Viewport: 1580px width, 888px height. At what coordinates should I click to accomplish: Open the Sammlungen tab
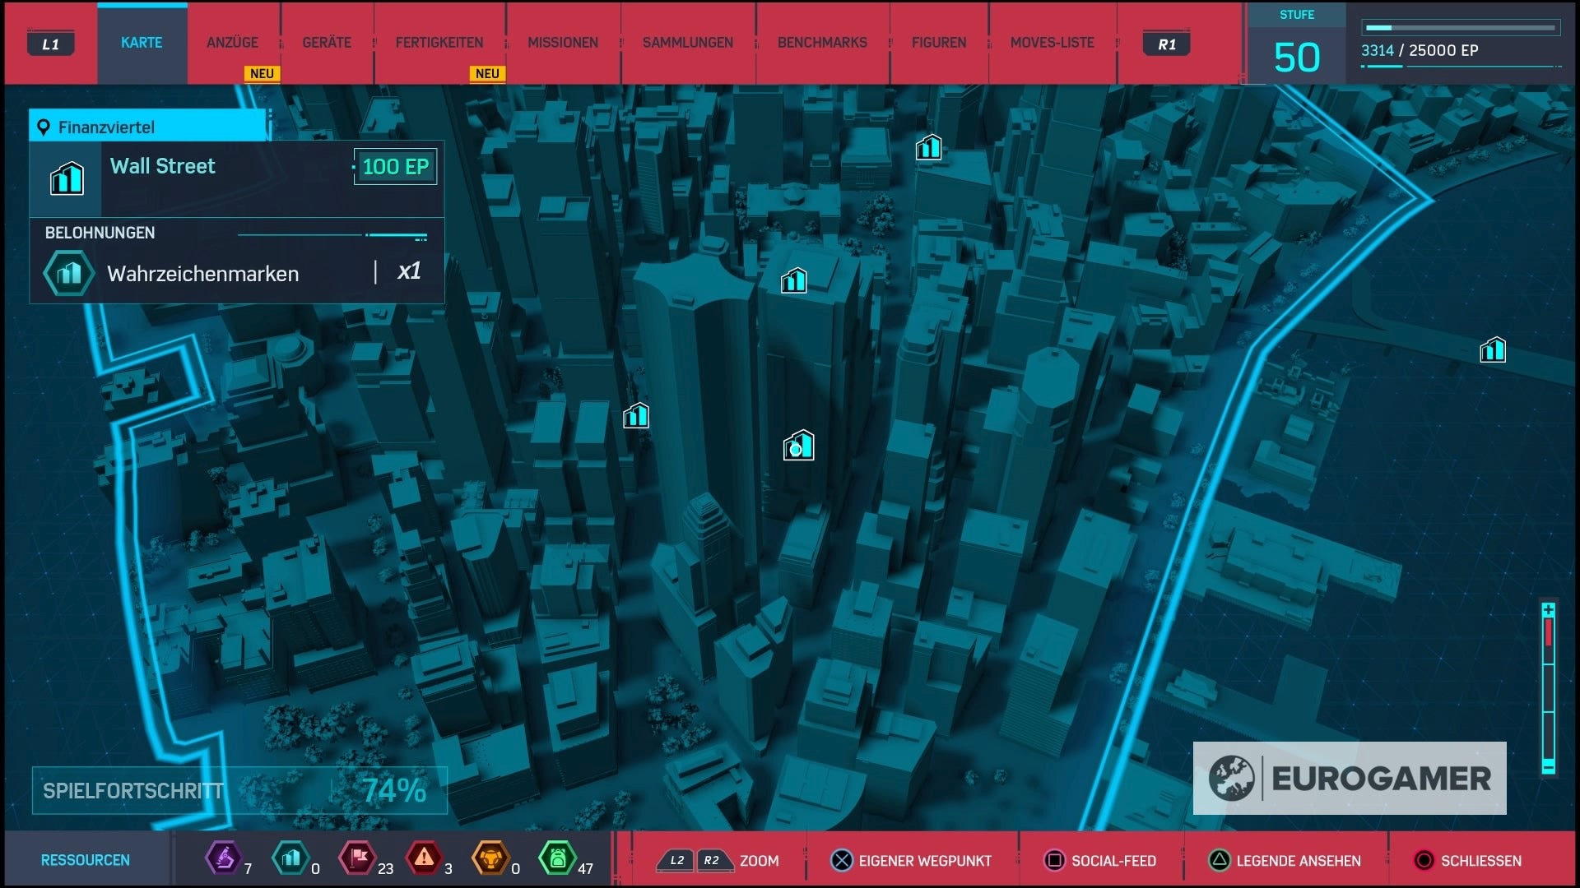pos(688,43)
